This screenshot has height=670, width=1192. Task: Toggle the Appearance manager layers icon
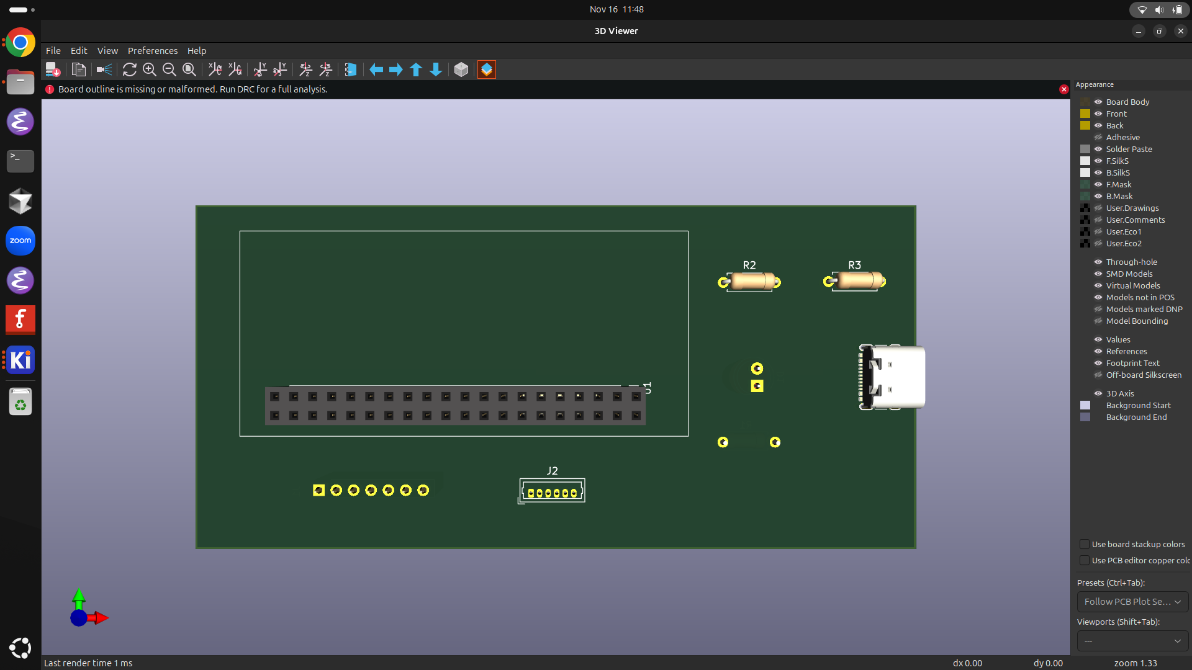487,69
